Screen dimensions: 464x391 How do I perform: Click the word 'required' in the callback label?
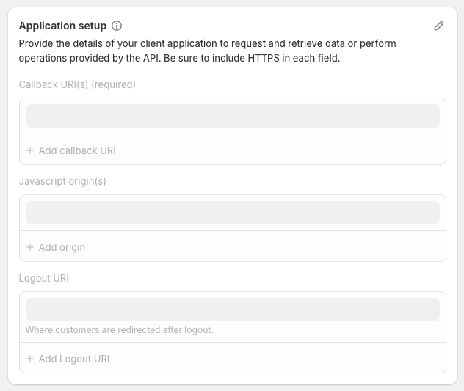(112, 84)
